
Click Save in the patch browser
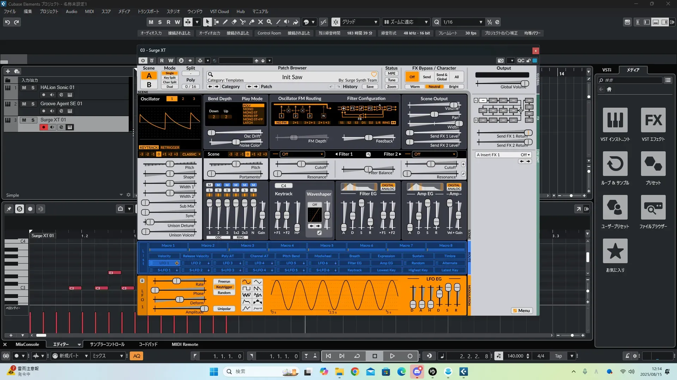[x=370, y=87]
